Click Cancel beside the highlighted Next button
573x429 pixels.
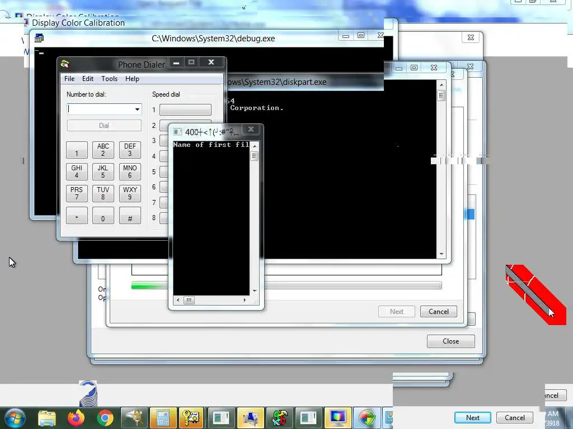point(515,418)
